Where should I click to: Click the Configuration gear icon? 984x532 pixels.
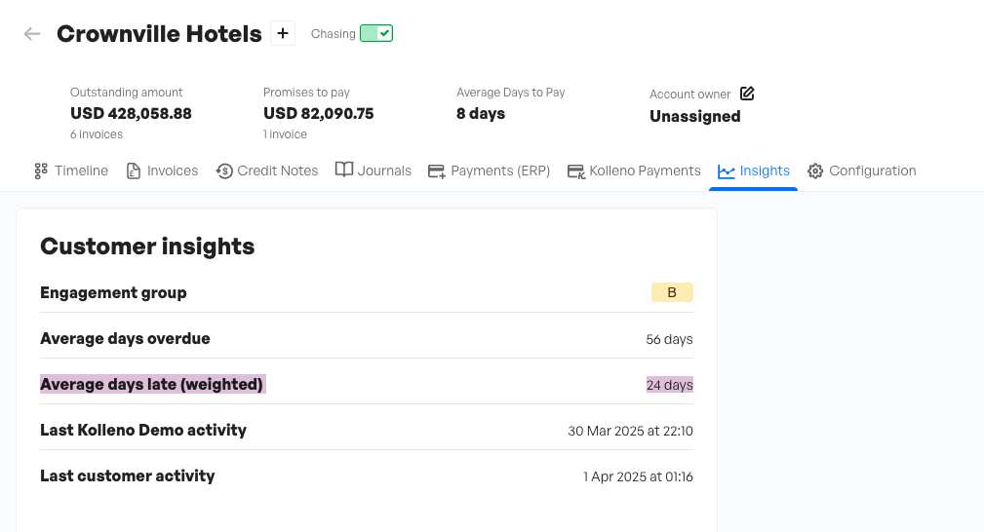(x=815, y=171)
